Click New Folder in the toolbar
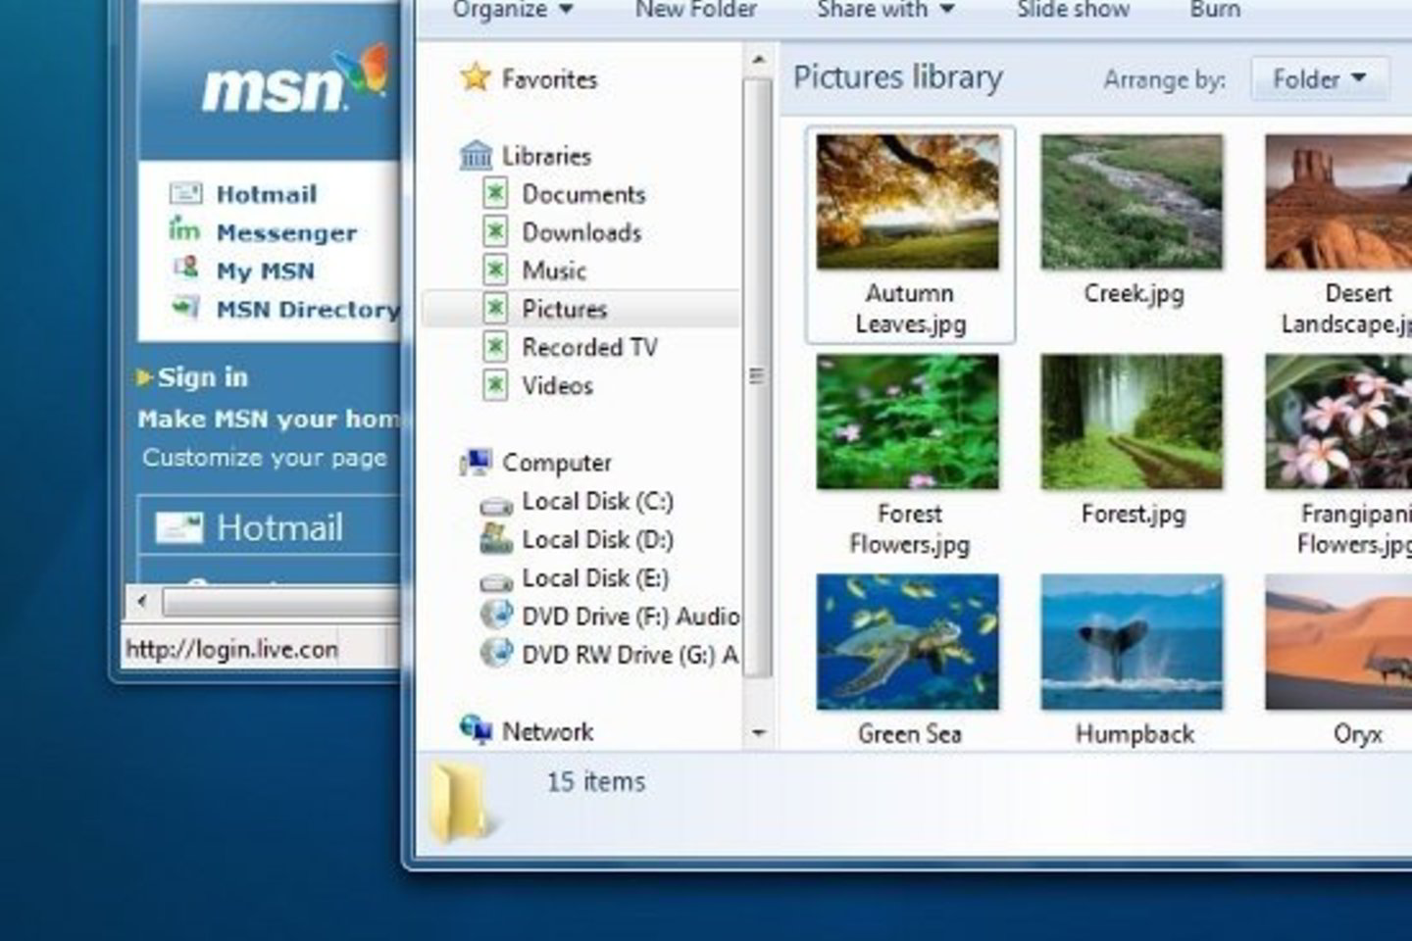This screenshot has height=941, width=1412. click(x=696, y=10)
